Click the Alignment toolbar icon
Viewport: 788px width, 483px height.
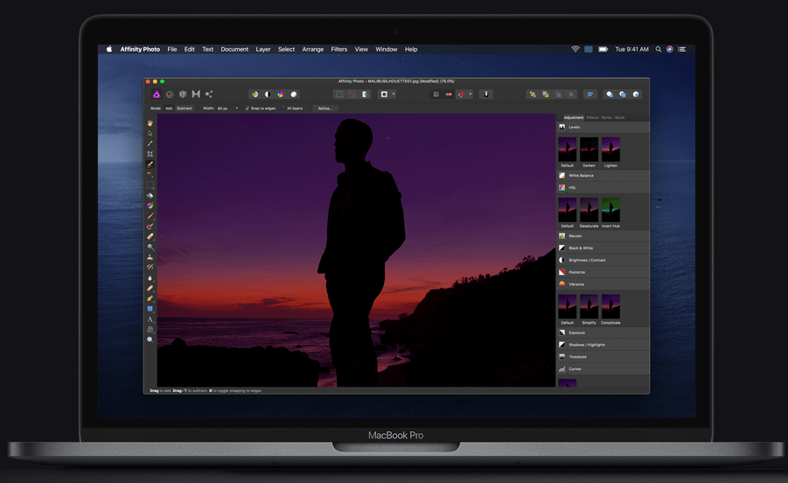tap(590, 94)
